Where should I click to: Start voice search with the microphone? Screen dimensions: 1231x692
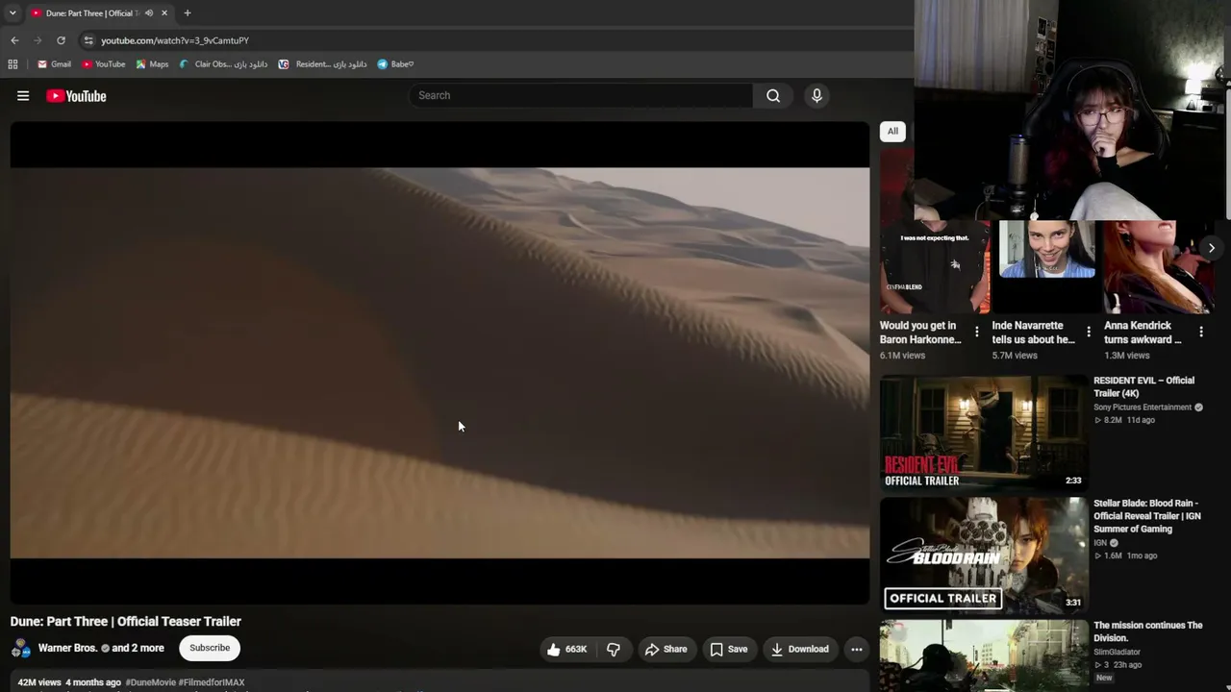(816, 95)
